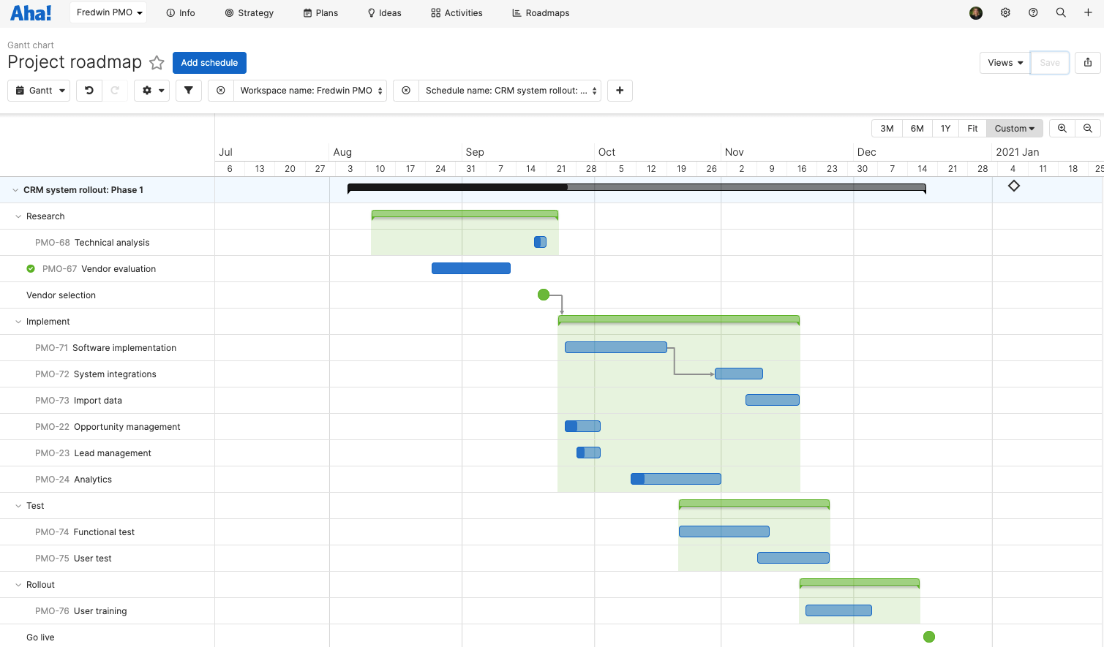Click the plus icon in top navigation

1088,13
